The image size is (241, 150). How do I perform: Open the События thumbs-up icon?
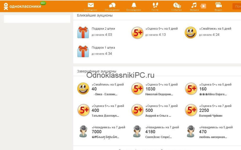tap(177, 5)
